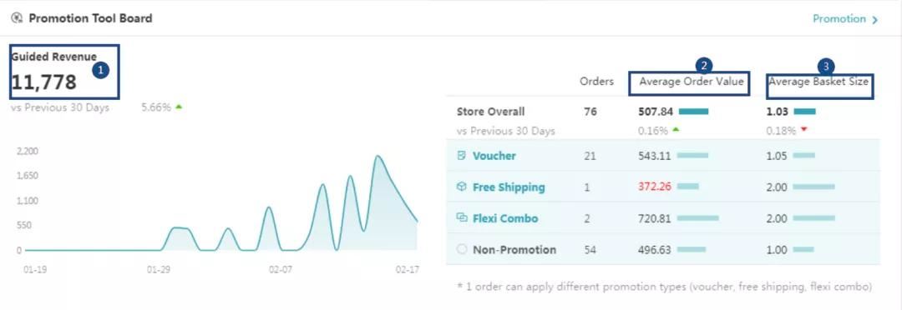Open the Flexi Combo promotion link

coord(505,218)
